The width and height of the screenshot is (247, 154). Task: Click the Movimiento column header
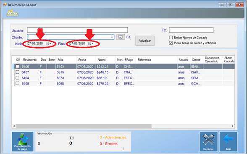(x=29, y=60)
